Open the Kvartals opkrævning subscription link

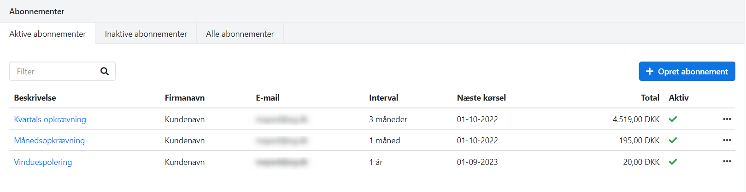[x=50, y=119]
